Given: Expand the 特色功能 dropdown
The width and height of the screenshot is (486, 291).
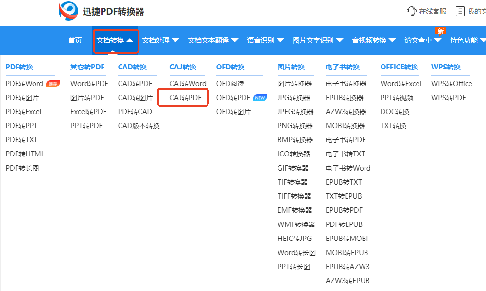Looking at the screenshot, I should click(x=465, y=40).
